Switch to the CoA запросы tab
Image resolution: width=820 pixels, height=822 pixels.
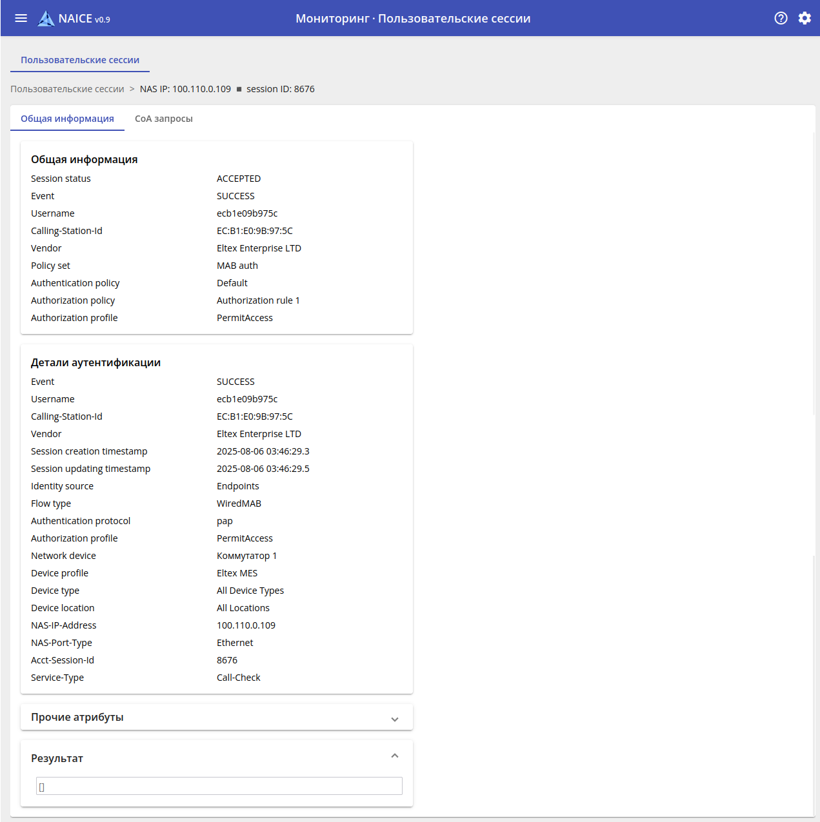pos(164,119)
